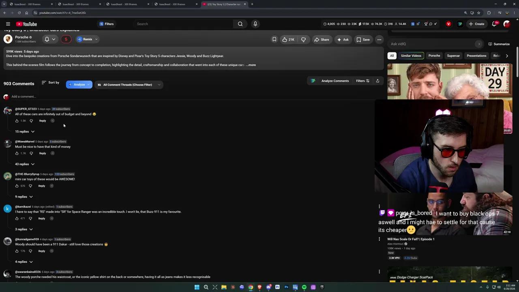Like the @konradgame959 comment

[17, 251]
